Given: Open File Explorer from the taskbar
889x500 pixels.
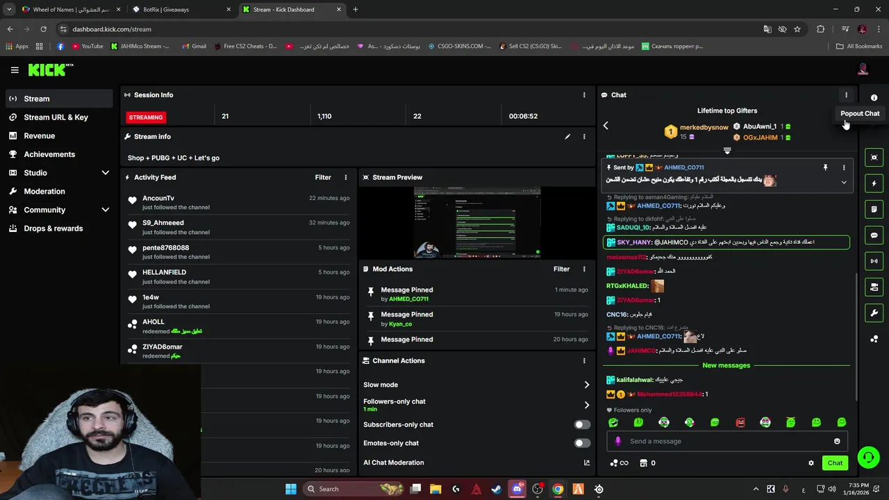Looking at the screenshot, I should point(435,489).
